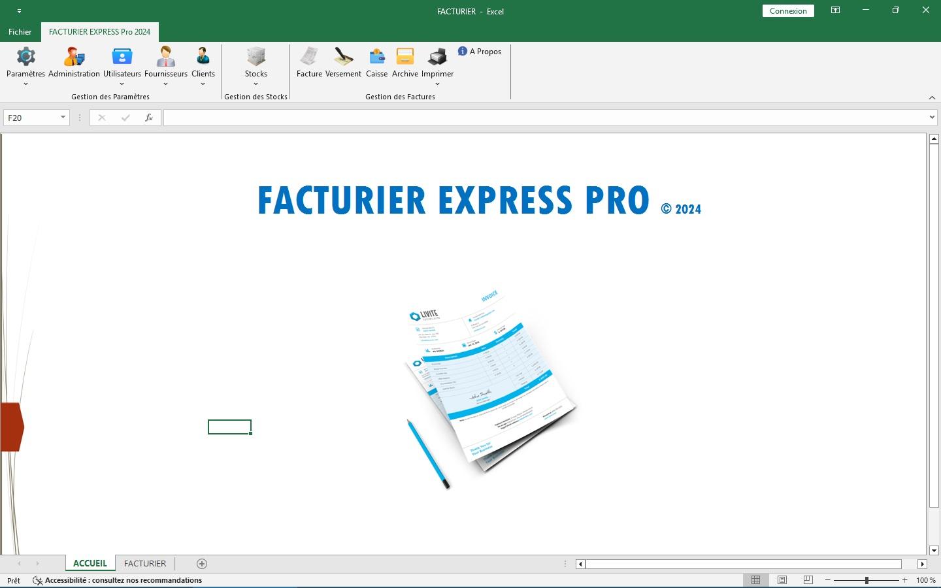The image size is (941, 588).
Task: Click the 100 % zoom level
Action: click(925, 580)
